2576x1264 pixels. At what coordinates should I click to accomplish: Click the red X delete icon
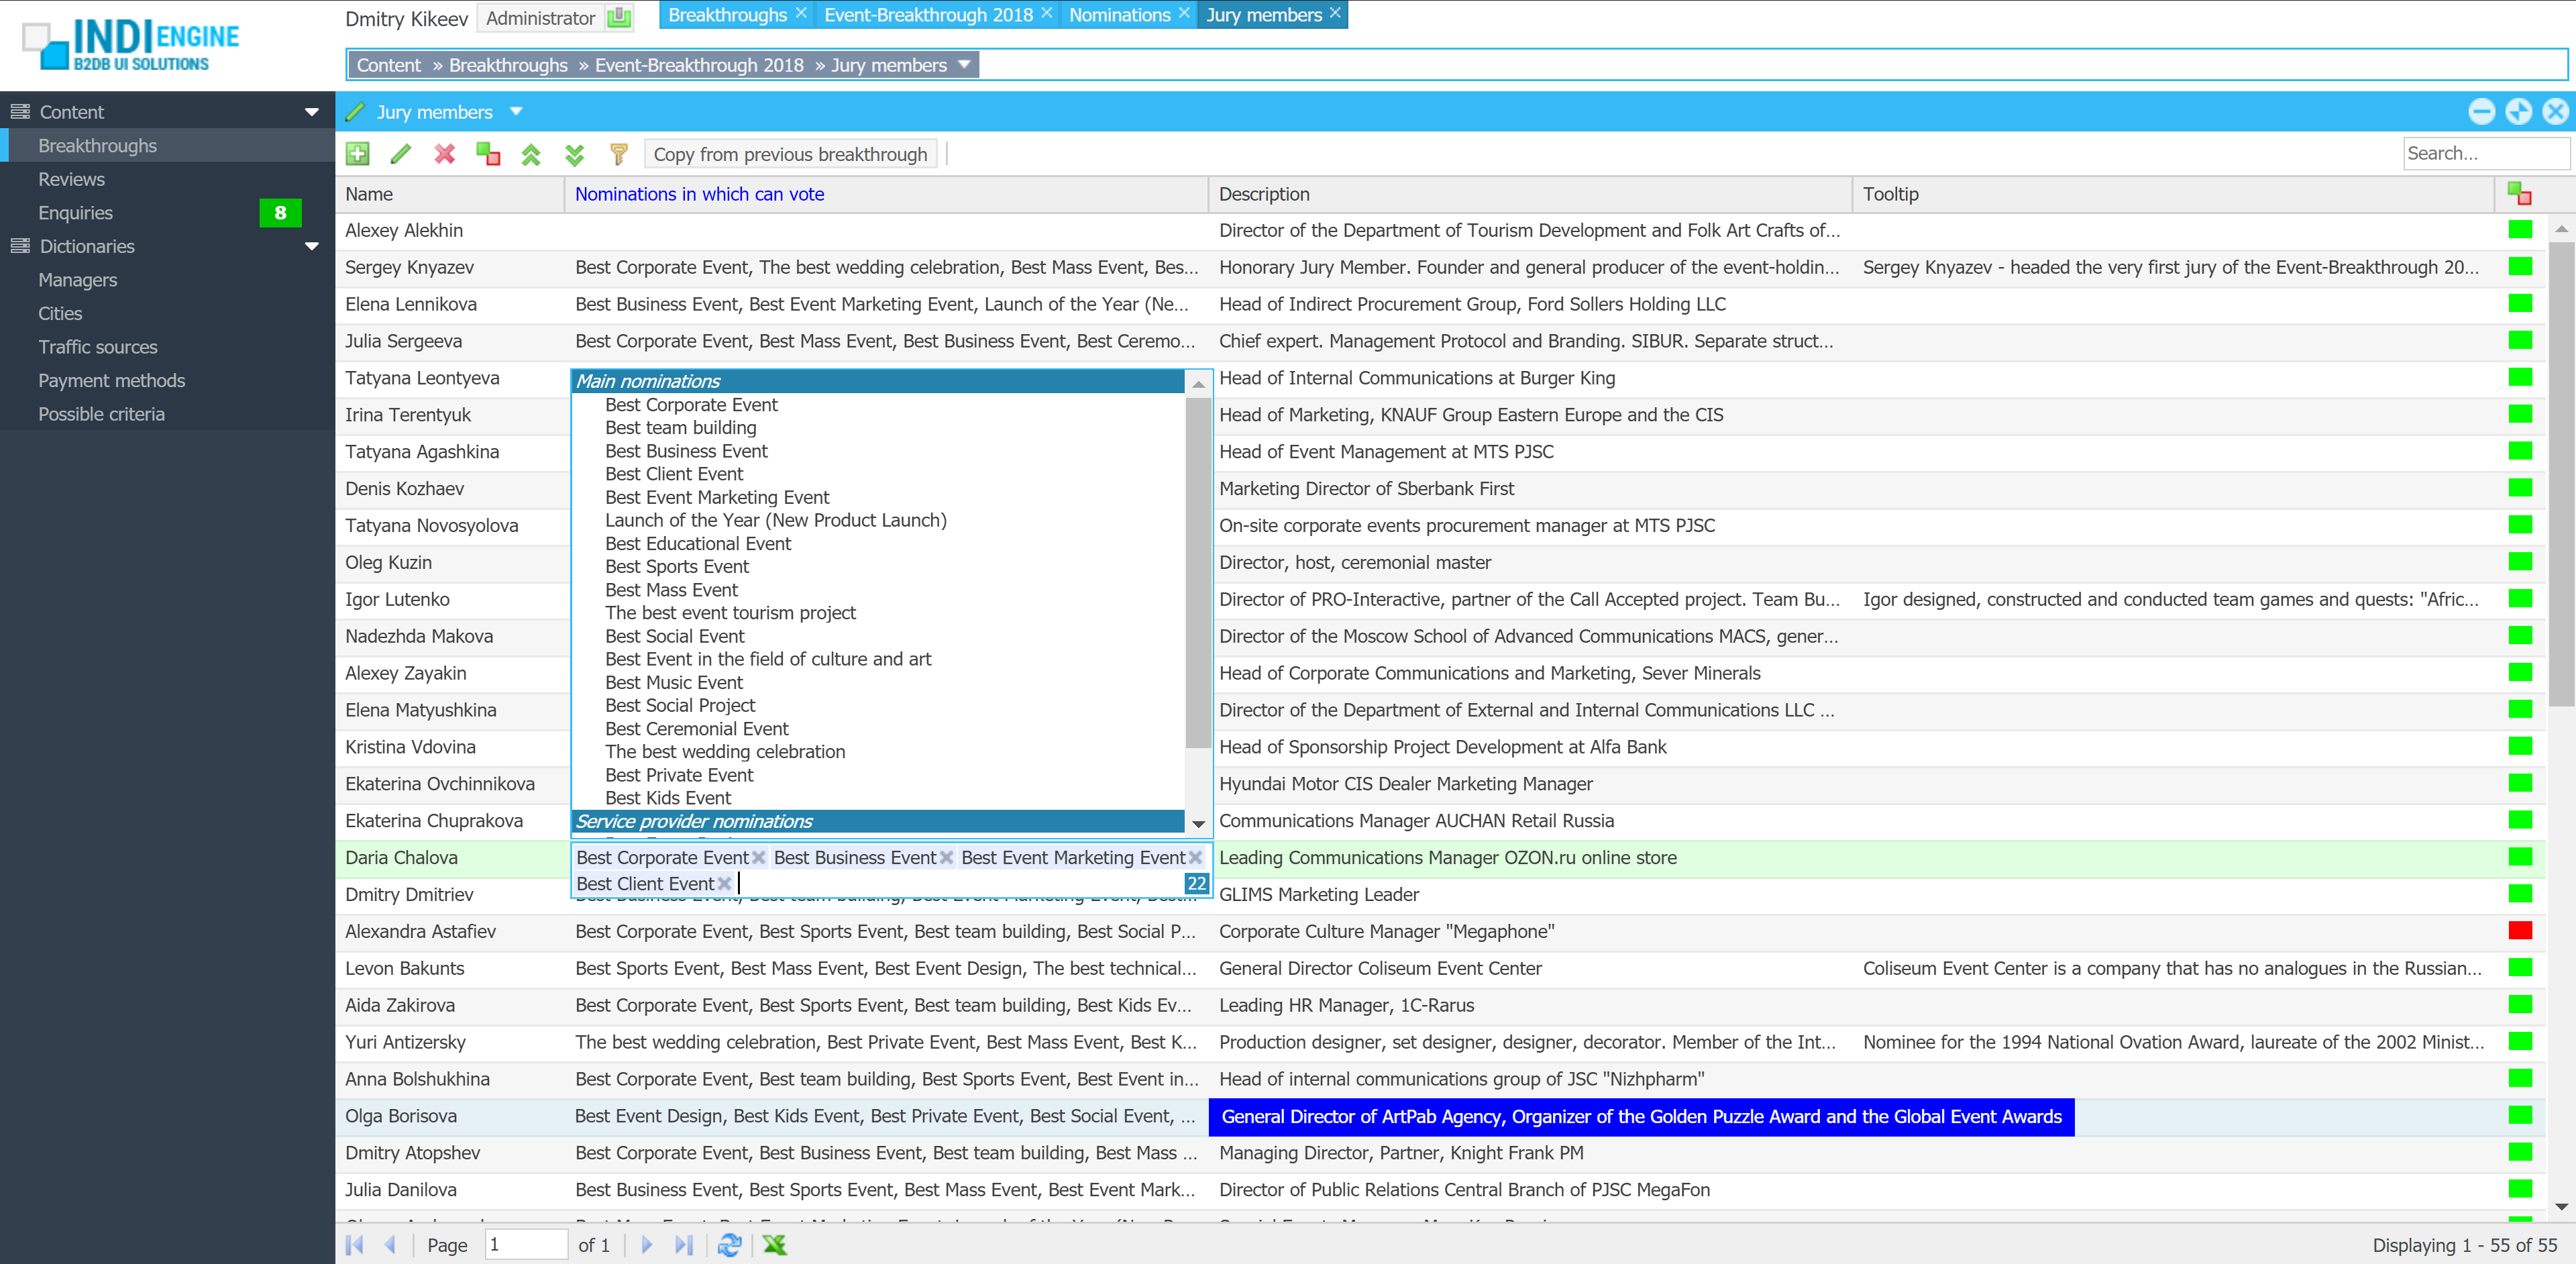tap(445, 154)
